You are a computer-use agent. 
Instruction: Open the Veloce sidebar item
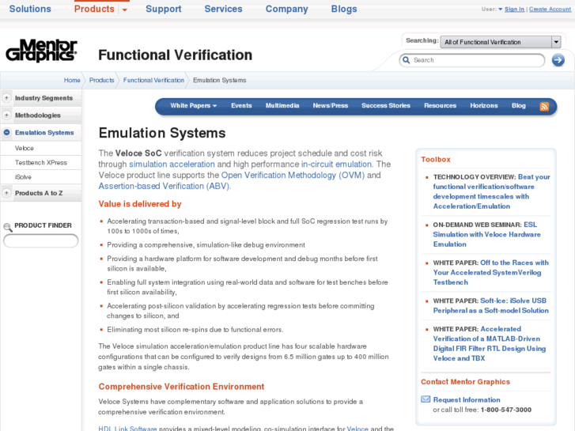click(25, 148)
